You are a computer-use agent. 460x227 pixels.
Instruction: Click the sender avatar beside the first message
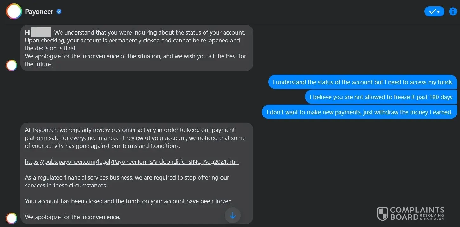[x=12, y=65]
